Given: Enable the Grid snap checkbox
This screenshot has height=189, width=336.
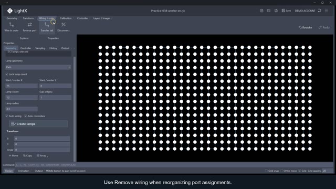Looking at the screenshot, I should tap(266, 171).
